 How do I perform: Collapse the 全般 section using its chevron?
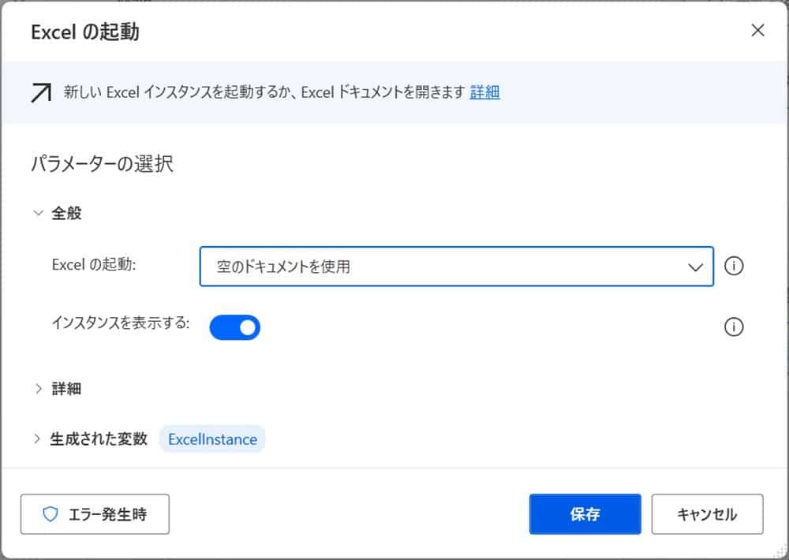(37, 214)
